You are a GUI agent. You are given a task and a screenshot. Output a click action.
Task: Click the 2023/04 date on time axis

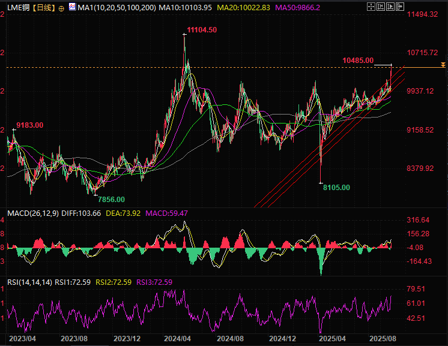coord(23,339)
